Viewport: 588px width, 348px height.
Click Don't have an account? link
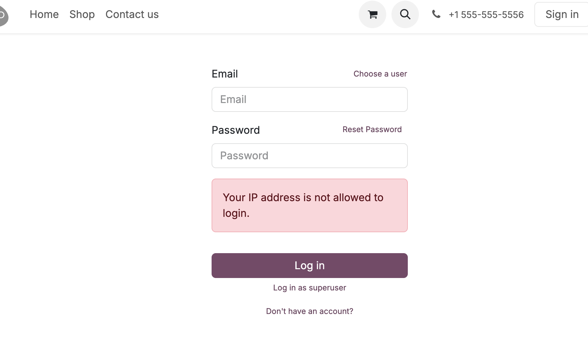[309, 311]
